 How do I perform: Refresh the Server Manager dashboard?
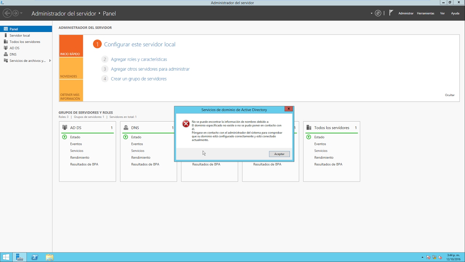pos(378,13)
